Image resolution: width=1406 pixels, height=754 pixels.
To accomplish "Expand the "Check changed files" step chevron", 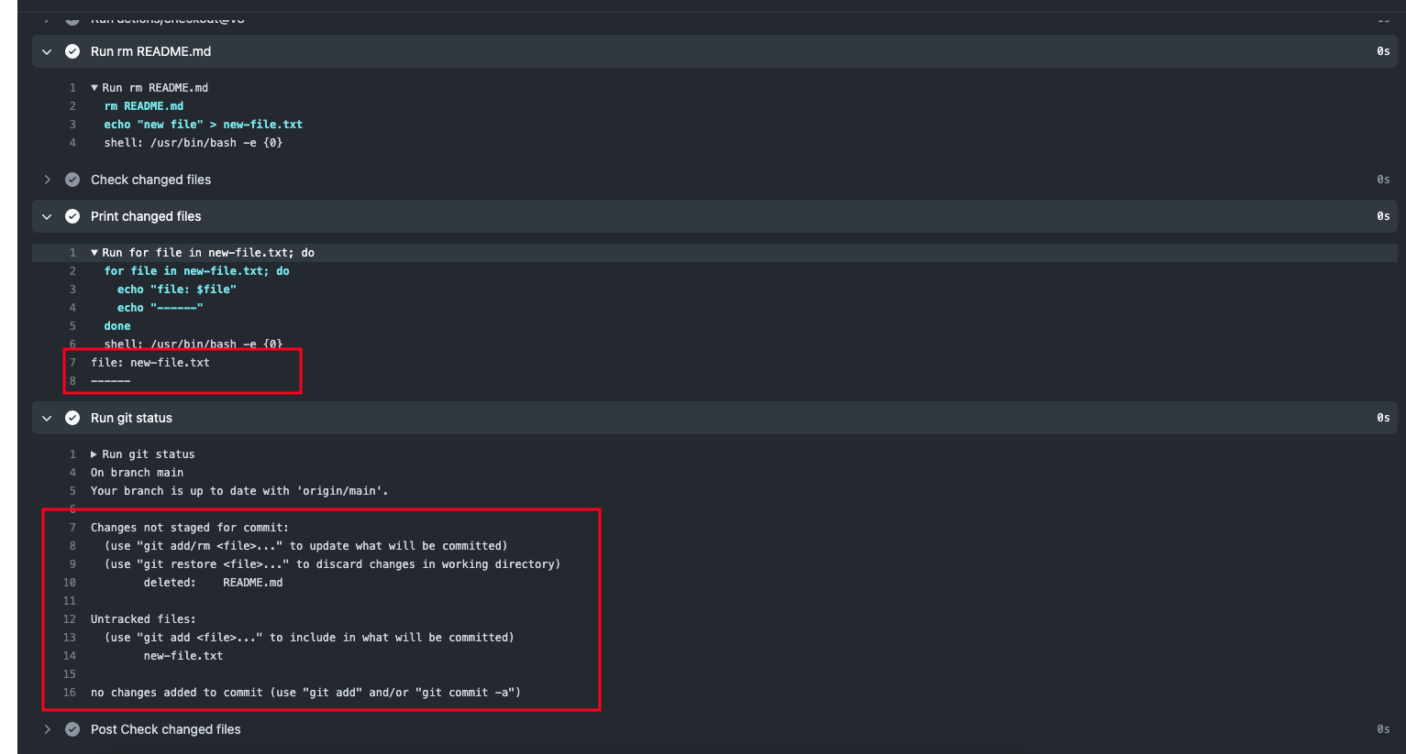I will [47, 180].
